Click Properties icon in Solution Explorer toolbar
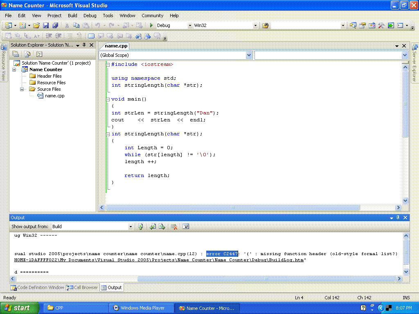 pyautogui.click(x=16, y=54)
